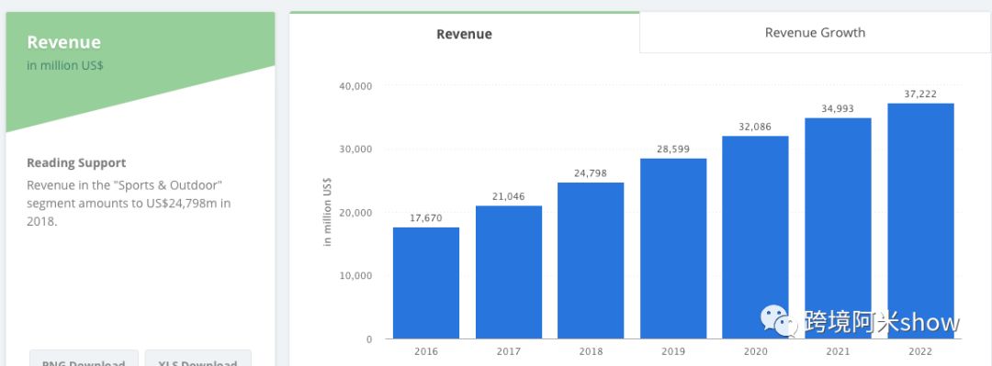Screen dimensions: 992x366
Task: Click the Revenue heading in green panel
Action: pos(64,42)
